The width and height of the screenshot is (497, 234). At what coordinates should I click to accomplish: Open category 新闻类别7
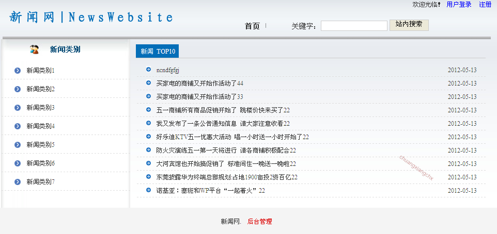click(41, 182)
